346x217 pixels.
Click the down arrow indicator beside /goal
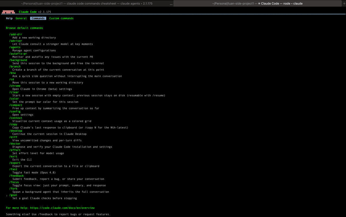coord(7,195)
